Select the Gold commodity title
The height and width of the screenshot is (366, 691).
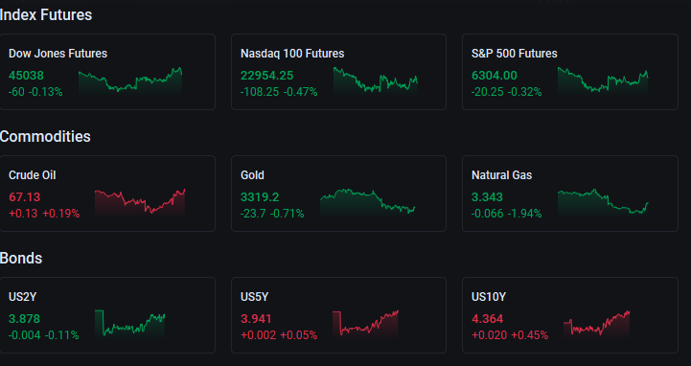(252, 174)
